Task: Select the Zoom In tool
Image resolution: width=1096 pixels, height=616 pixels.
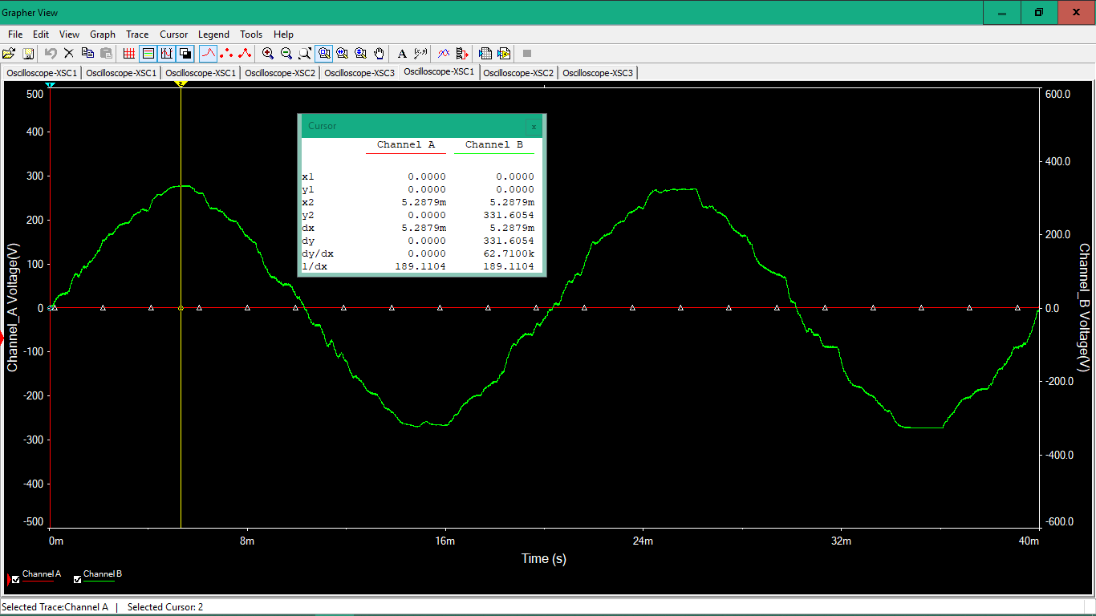Action: click(268, 53)
